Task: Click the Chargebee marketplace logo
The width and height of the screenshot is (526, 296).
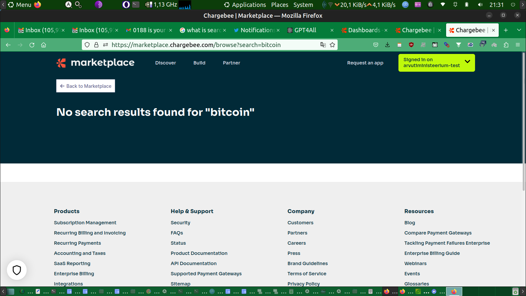Action: pos(95,62)
